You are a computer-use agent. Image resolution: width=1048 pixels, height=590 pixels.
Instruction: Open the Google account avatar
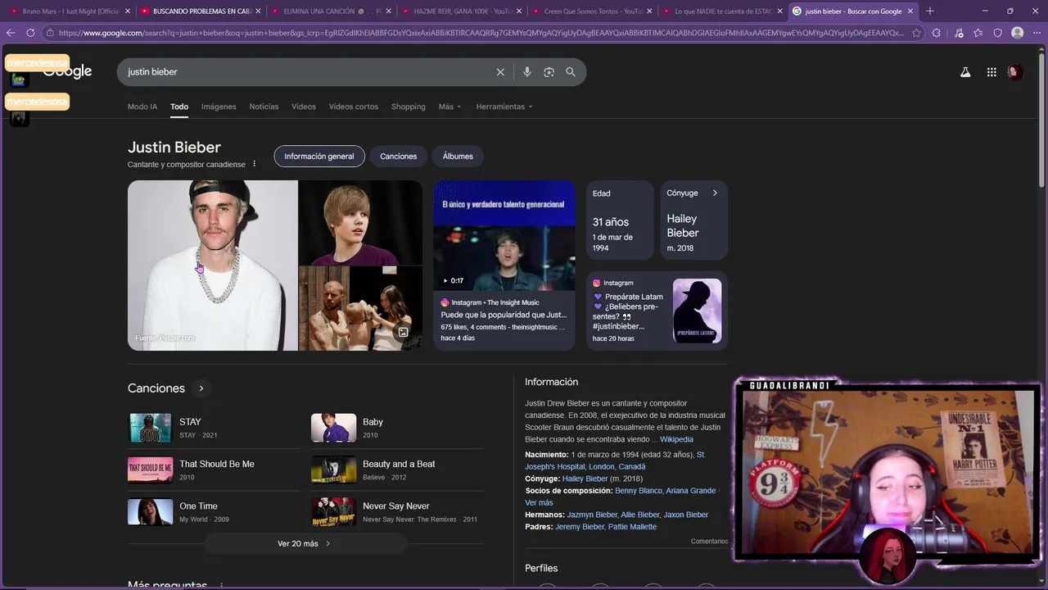pos(1015,72)
